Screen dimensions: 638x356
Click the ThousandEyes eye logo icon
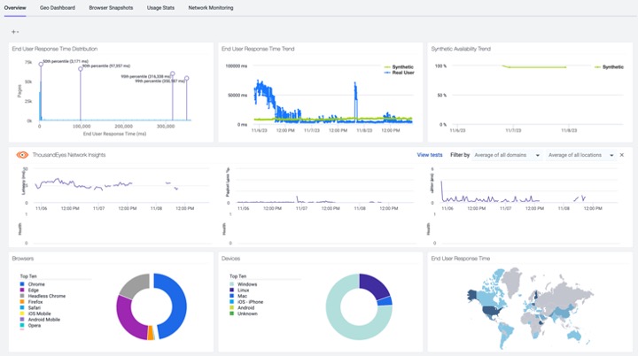22,155
